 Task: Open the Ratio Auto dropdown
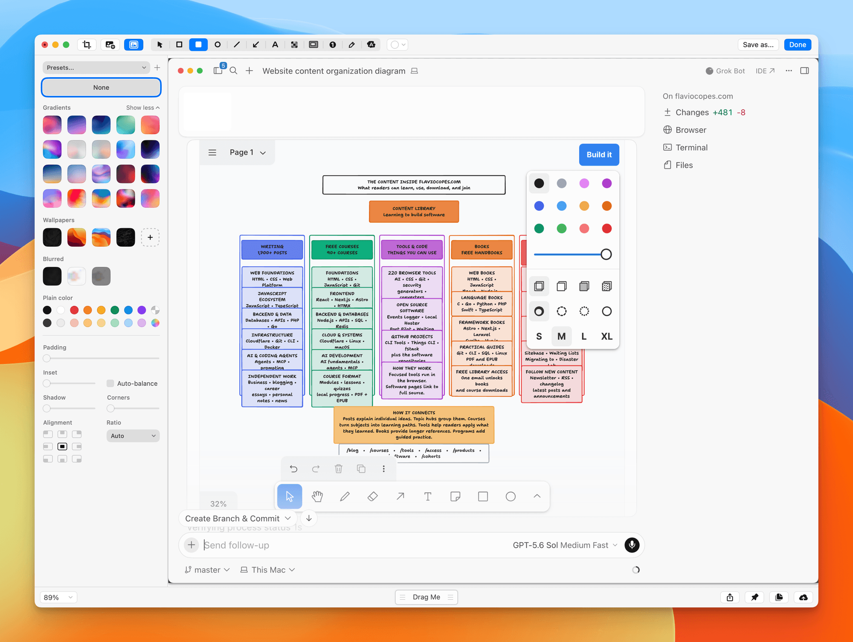pos(133,436)
